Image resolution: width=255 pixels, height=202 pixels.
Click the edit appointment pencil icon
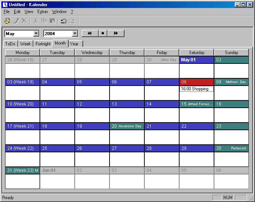pos(16,21)
